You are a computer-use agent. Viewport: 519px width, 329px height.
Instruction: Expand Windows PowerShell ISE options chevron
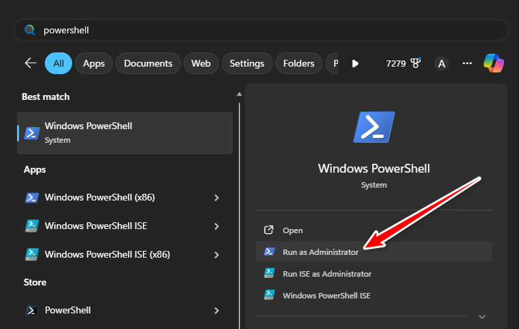(216, 226)
